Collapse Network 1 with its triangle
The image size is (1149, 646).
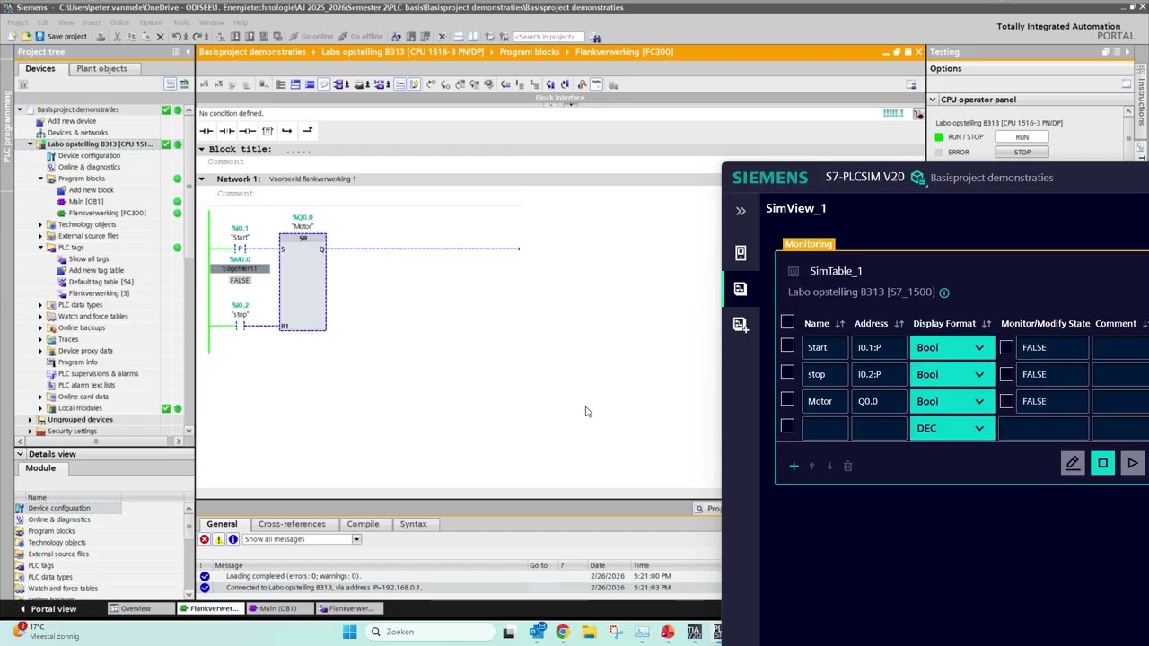tap(202, 179)
